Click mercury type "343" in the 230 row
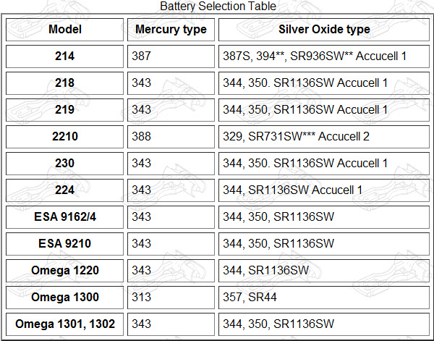The image size is (434, 341). 171,164
